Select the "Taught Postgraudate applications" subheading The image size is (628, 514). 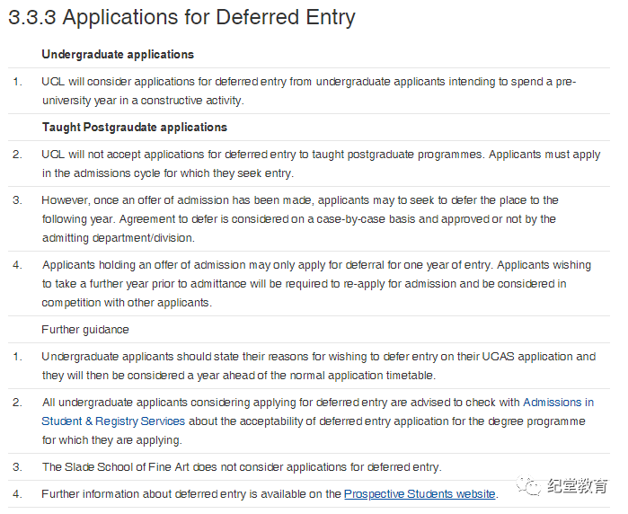click(134, 127)
